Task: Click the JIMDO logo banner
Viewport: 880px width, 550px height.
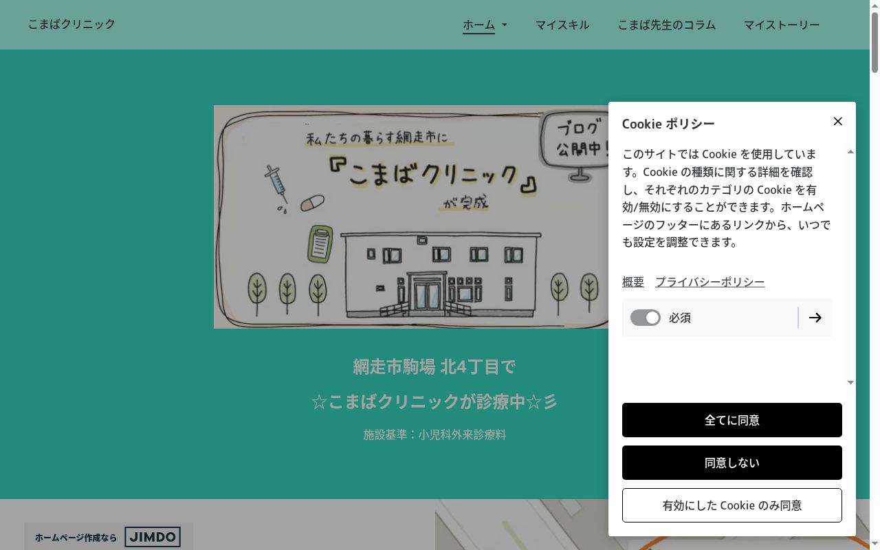Action: (153, 537)
